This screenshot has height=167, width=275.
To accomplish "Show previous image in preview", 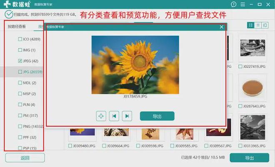I will (x=114, y=116).
